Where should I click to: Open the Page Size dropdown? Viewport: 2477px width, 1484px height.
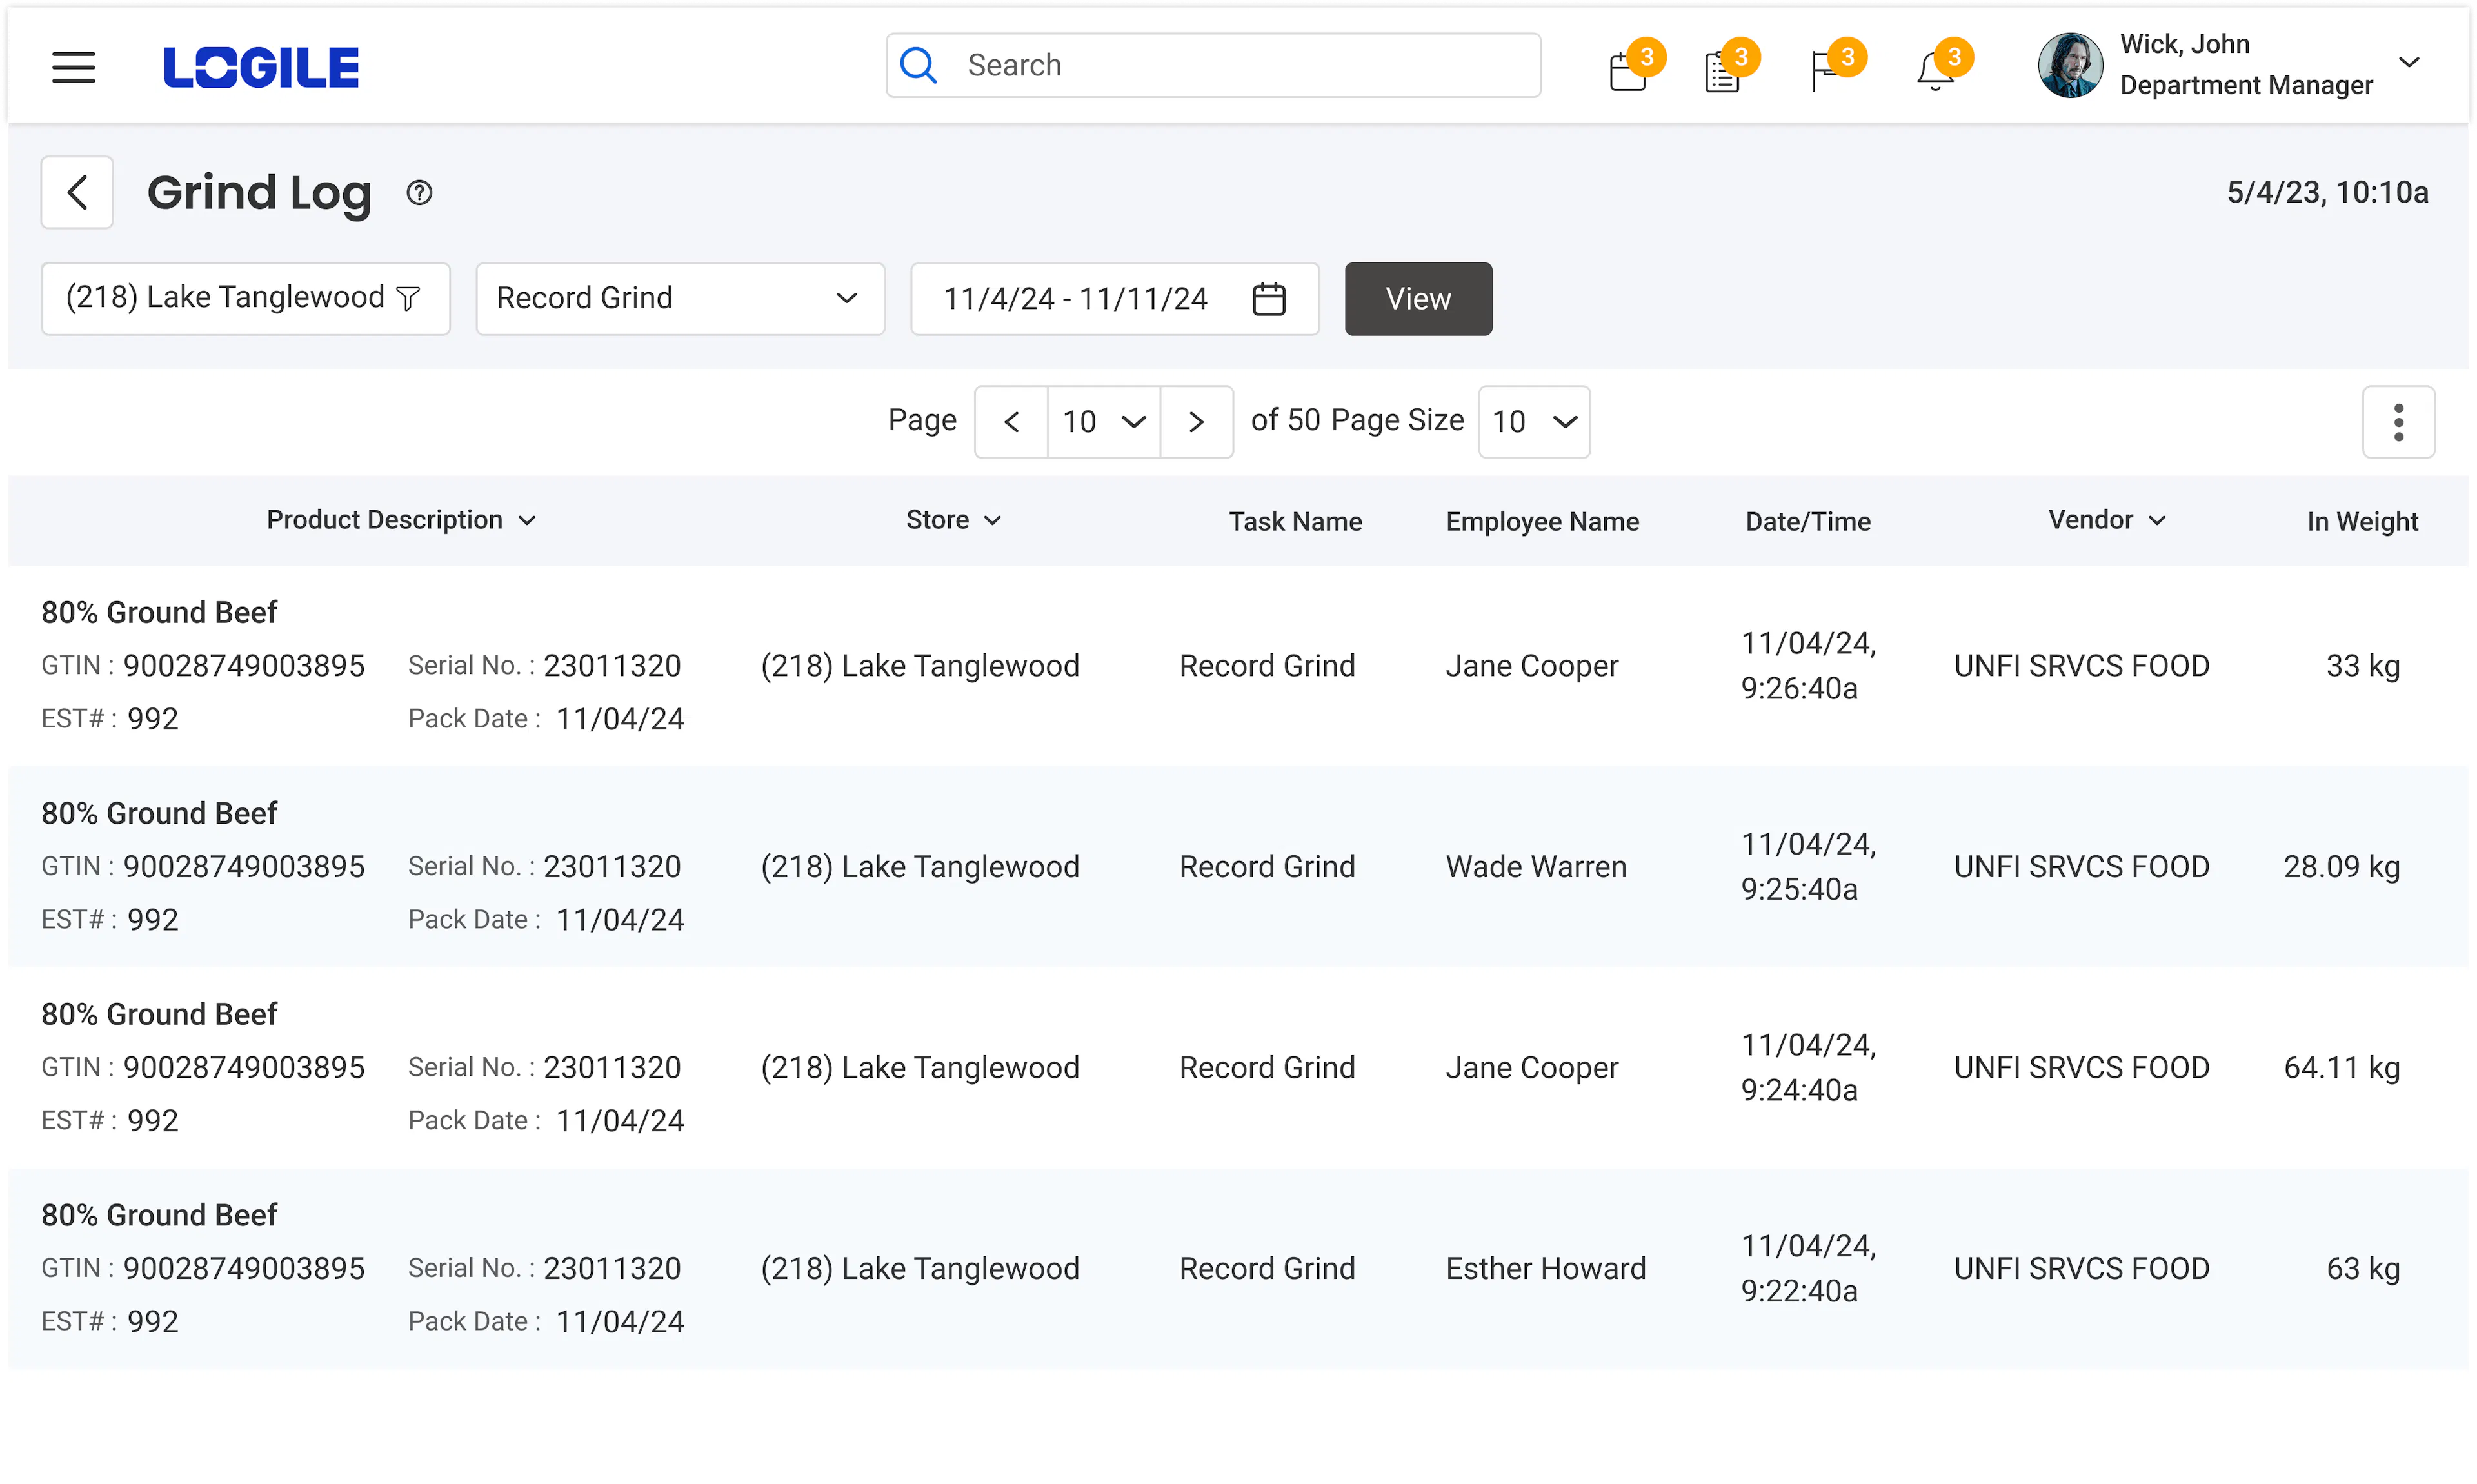[x=1533, y=421]
